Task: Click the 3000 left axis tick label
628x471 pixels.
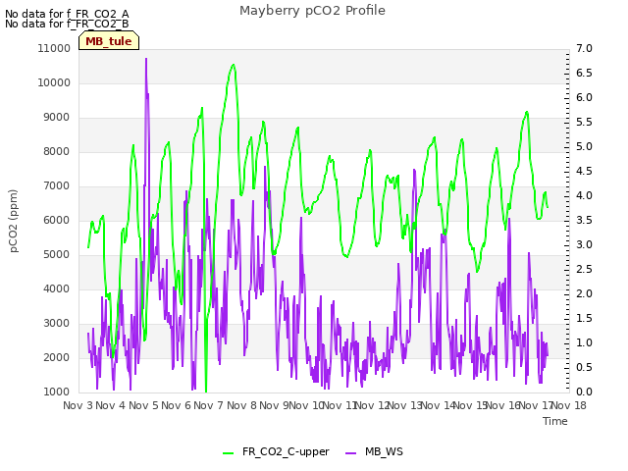Action: (x=57, y=324)
